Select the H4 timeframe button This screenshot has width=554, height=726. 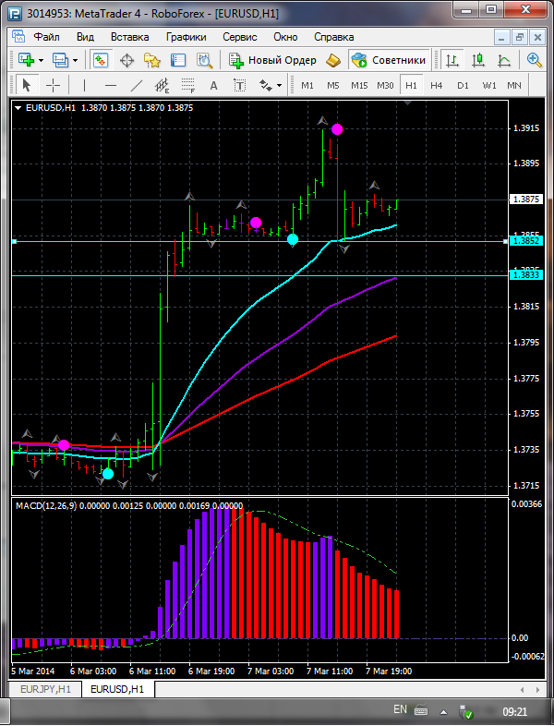pos(436,85)
